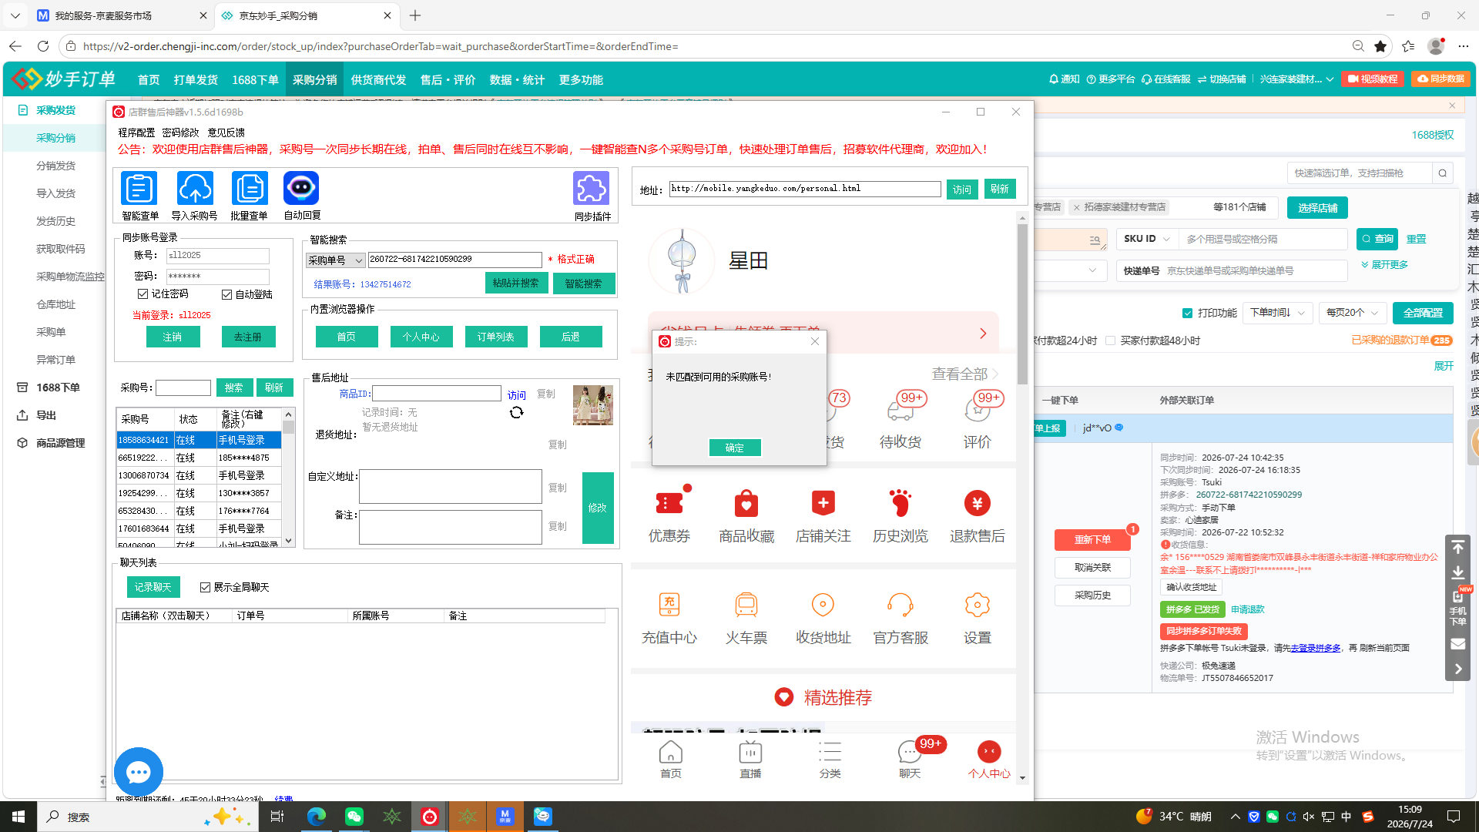Click the red 重新下单 button
The height and width of the screenshot is (832, 1479).
click(1092, 539)
